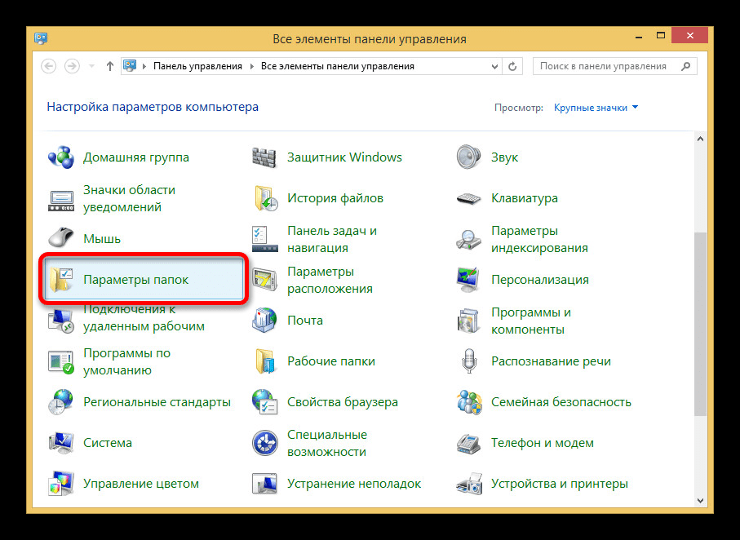Open the Распознавание речи microphone icon
This screenshot has height=540, width=740.
click(469, 361)
